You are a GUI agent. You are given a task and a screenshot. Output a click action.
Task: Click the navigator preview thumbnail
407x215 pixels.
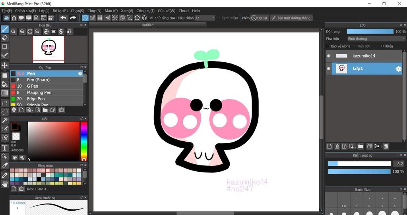pyautogui.click(x=48, y=49)
